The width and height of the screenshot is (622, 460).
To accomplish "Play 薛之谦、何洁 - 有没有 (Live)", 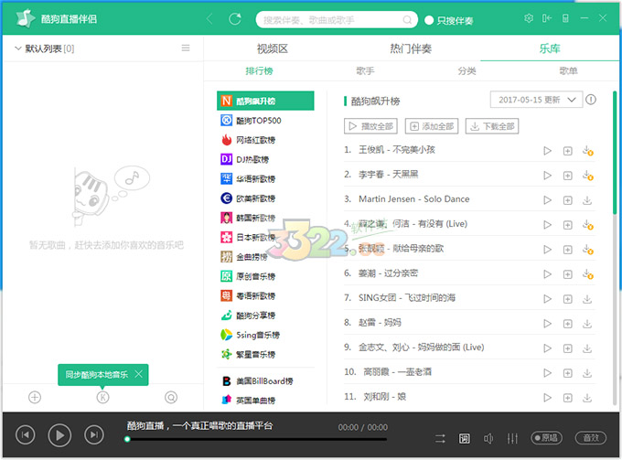I will (547, 225).
